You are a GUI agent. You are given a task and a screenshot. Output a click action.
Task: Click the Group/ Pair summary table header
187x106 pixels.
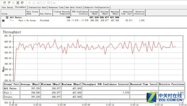pos(11,84)
